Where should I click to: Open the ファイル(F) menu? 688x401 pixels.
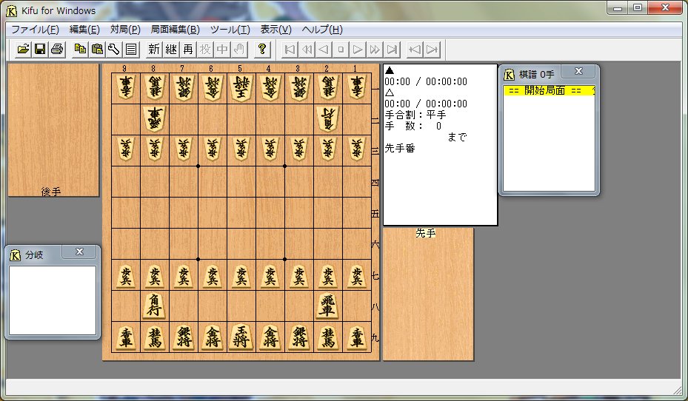pos(35,30)
